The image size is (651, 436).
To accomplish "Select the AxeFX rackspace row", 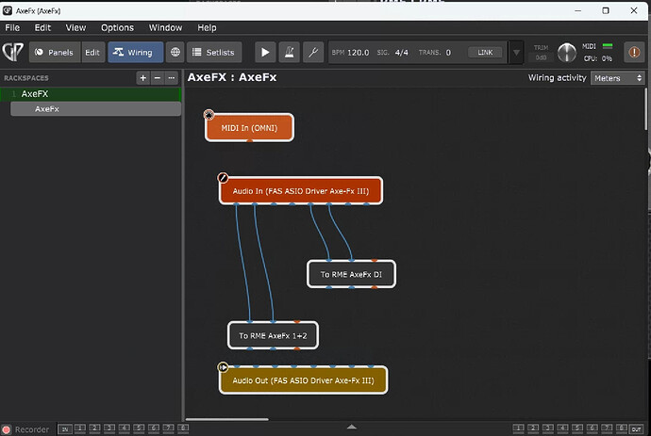I will (91, 94).
